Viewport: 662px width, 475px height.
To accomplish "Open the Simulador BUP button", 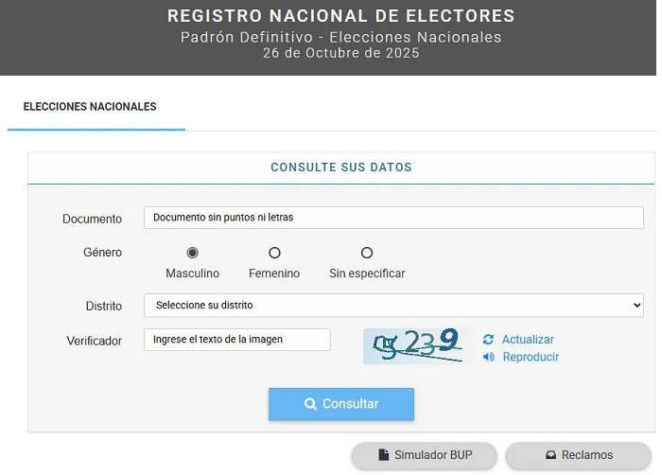I will (x=425, y=455).
